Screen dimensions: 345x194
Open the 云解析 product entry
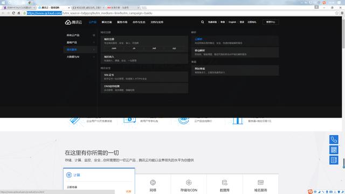tap(235, 41)
